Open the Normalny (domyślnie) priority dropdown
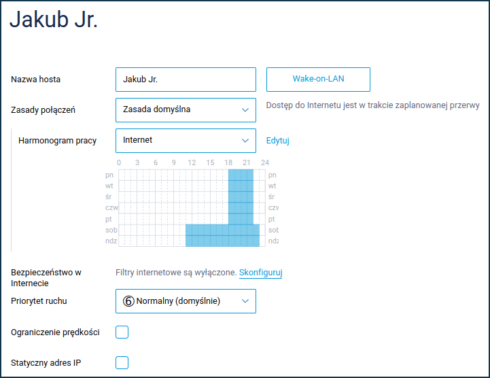Viewport: 490px width, 378px height. 185,301
